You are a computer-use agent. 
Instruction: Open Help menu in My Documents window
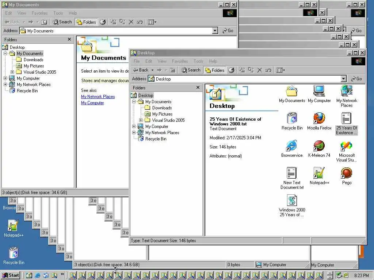point(73,13)
